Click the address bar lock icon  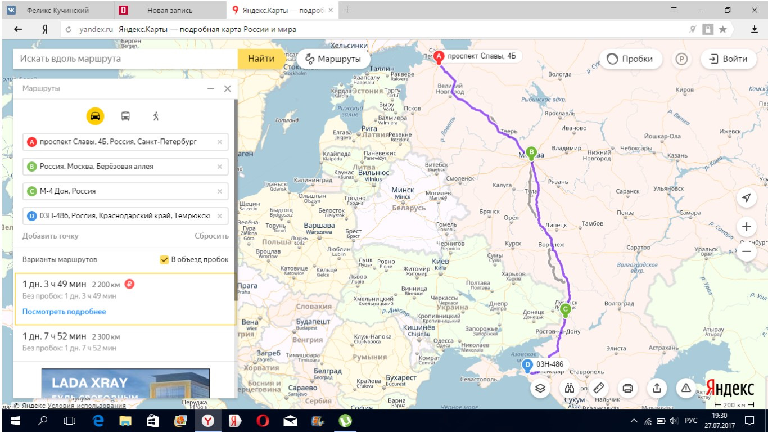pyautogui.click(x=708, y=29)
